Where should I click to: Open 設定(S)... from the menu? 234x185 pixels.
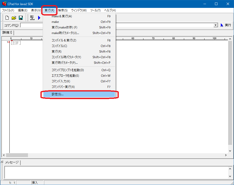coord(79,94)
